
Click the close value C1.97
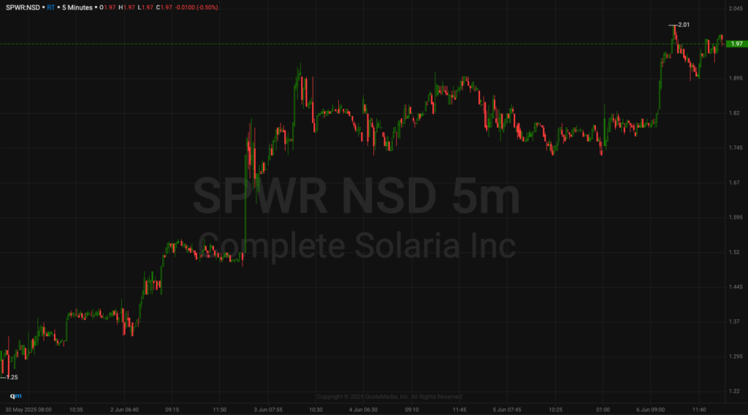click(x=164, y=7)
